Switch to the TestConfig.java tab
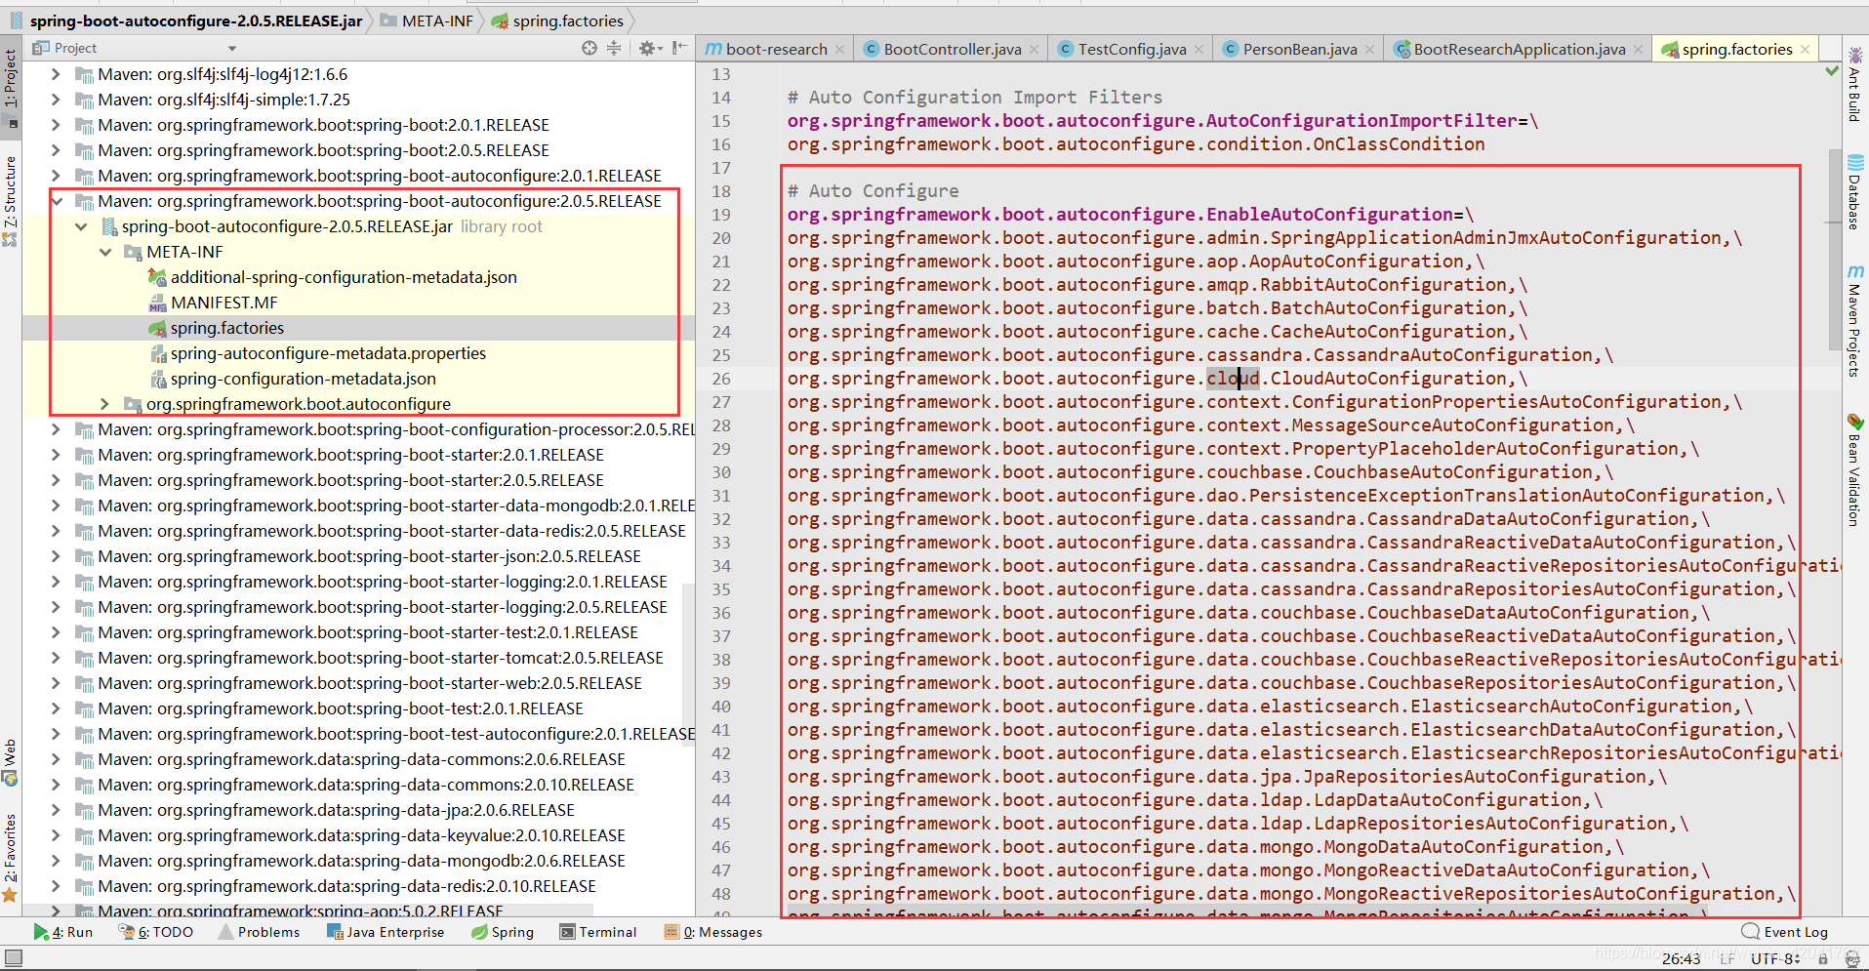The height and width of the screenshot is (971, 1869). 1132,49
